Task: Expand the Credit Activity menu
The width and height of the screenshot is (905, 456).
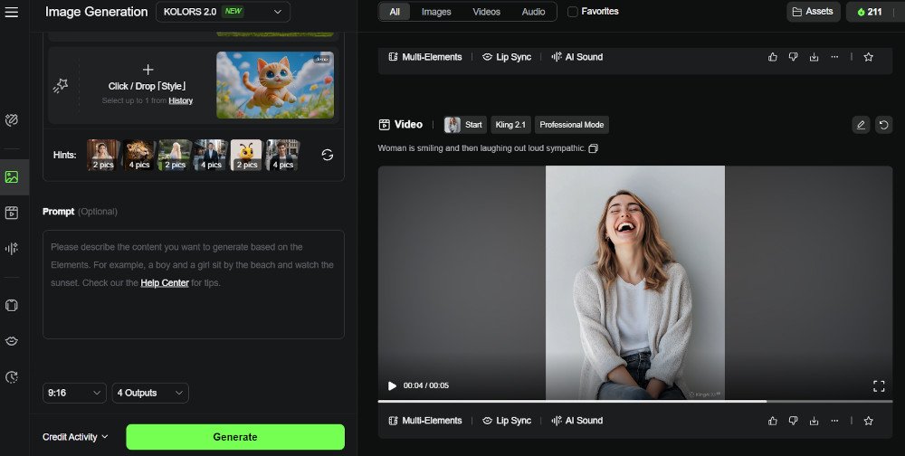Action: [75, 437]
